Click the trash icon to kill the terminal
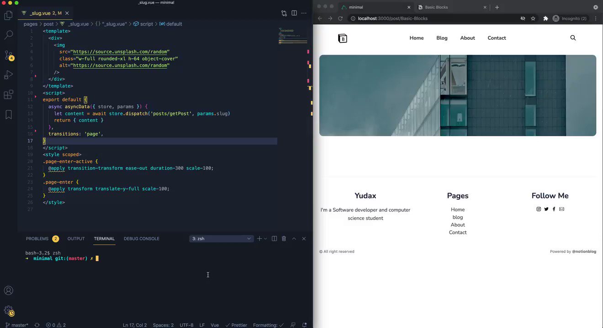The width and height of the screenshot is (603, 328). [x=284, y=238]
